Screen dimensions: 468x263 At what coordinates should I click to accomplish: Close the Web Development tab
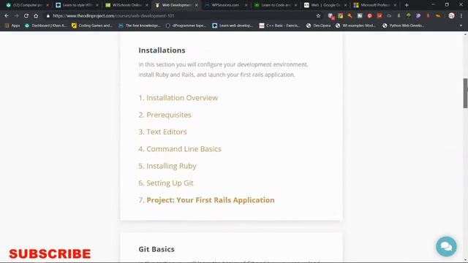click(197, 5)
